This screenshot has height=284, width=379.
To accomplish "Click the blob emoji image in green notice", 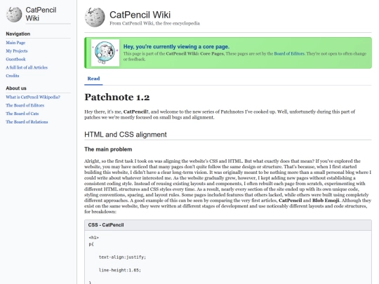I will pyautogui.click(x=105, y=53).
